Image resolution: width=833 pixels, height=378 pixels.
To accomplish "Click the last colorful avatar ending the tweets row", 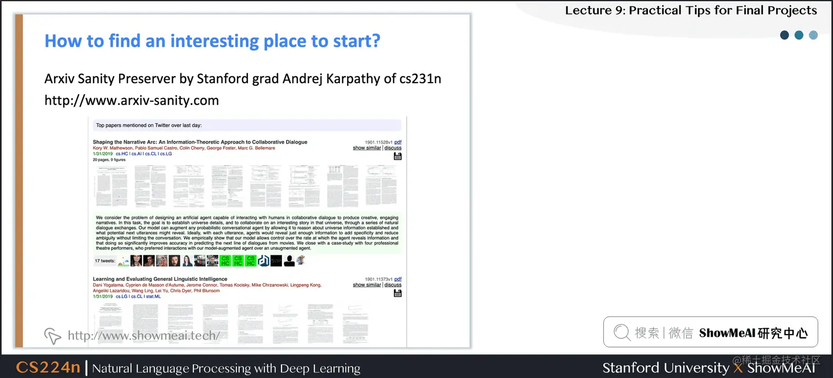I will tap(301, 261).
